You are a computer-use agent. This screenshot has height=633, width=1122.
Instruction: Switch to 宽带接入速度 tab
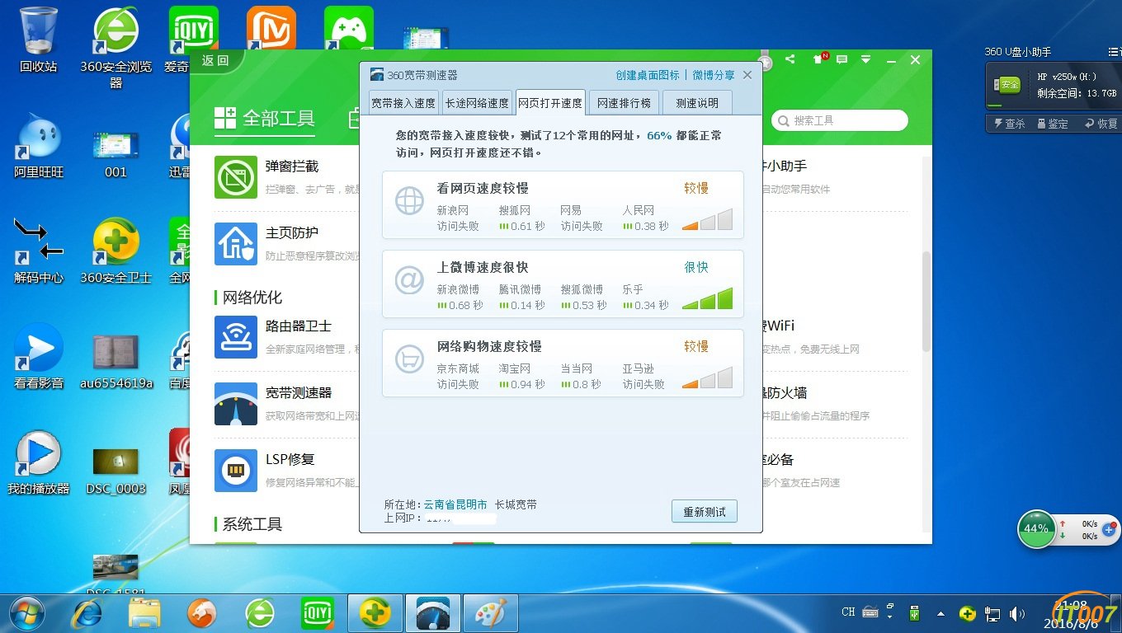pyautogui.click(x=403, y=103)
